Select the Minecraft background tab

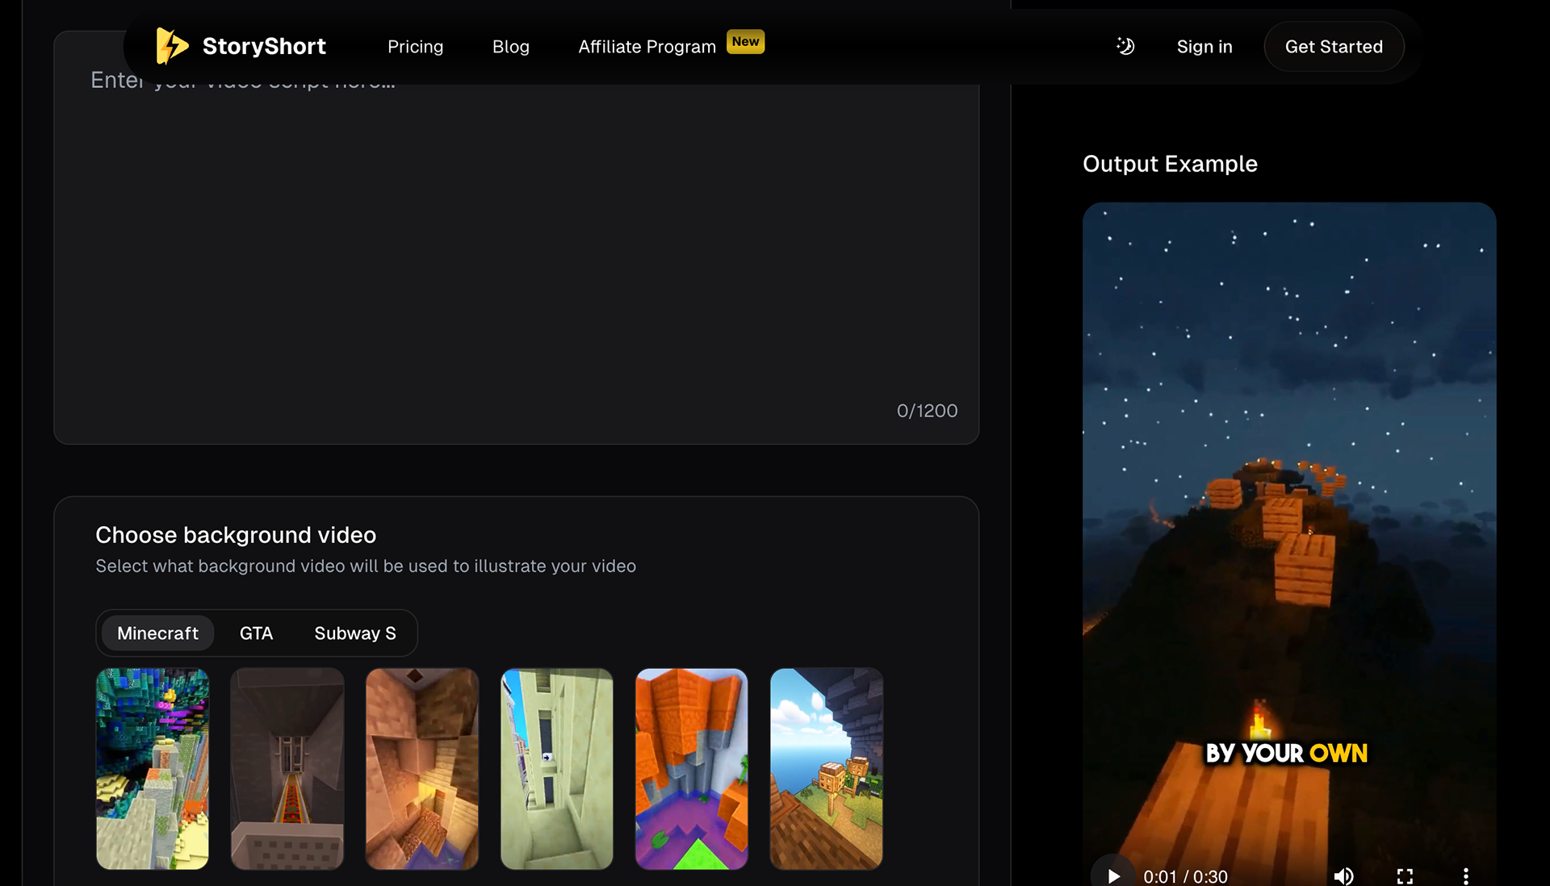coord(157,633)
